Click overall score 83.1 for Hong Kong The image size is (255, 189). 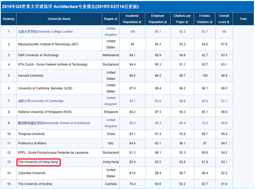pos(224,162)
